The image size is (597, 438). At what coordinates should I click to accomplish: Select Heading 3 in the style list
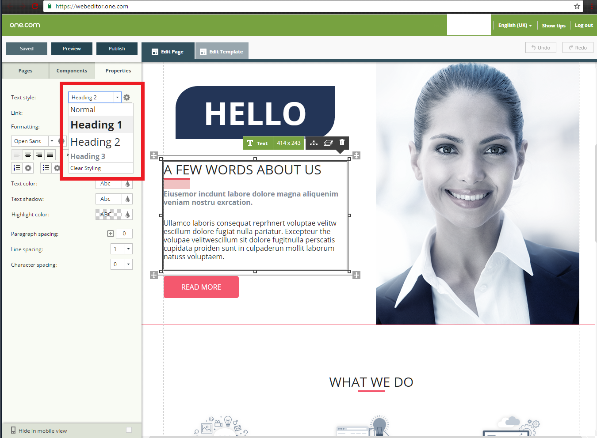(x=101, y=156)
